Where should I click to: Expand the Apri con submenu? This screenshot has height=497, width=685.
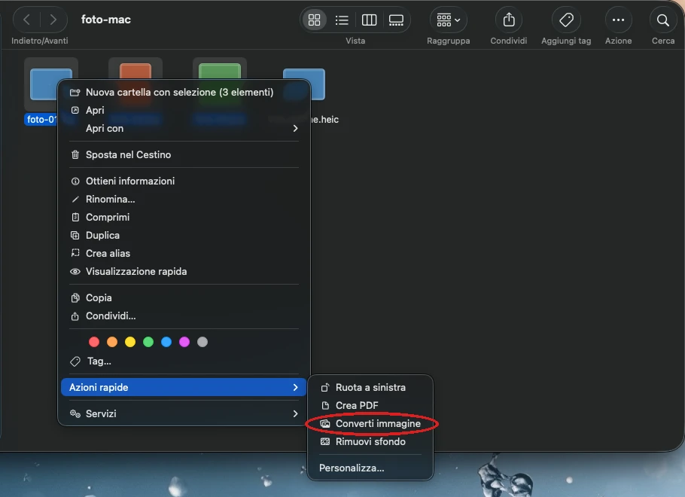184,129
